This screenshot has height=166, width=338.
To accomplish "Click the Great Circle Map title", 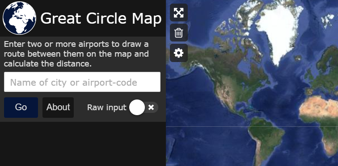I will point(101,18).
